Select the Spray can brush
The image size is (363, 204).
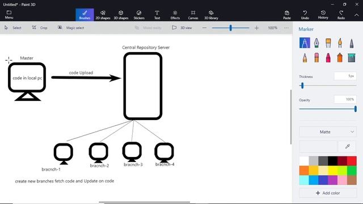tap(340, 58)
